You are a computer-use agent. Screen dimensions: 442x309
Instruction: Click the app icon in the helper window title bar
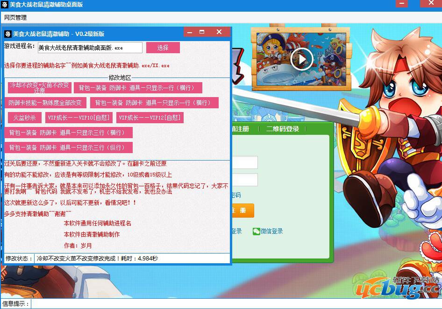(x=8, y=34)
